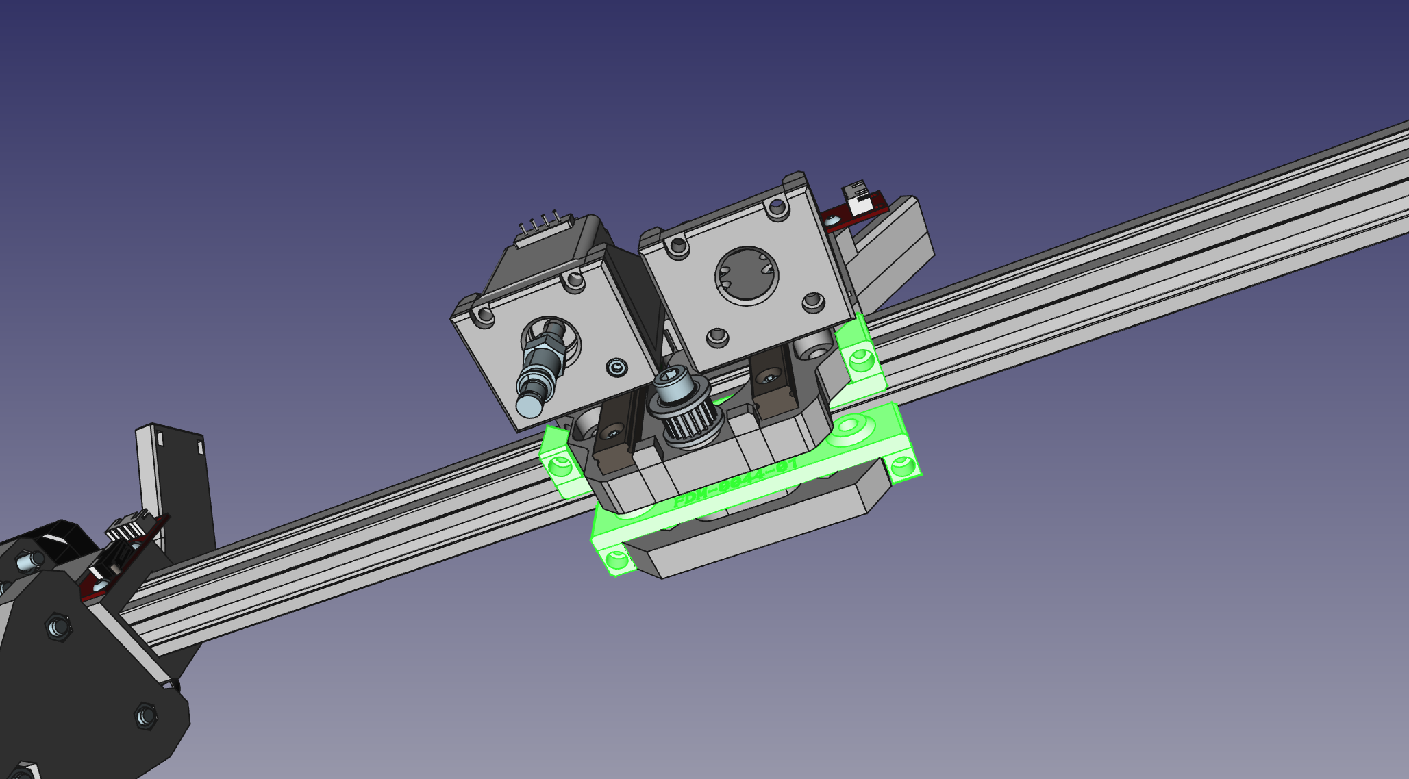The width and height of the screenshot is (1409, 779).
Task: Select the large center bore of right motor plate
Action: [747, 275]
